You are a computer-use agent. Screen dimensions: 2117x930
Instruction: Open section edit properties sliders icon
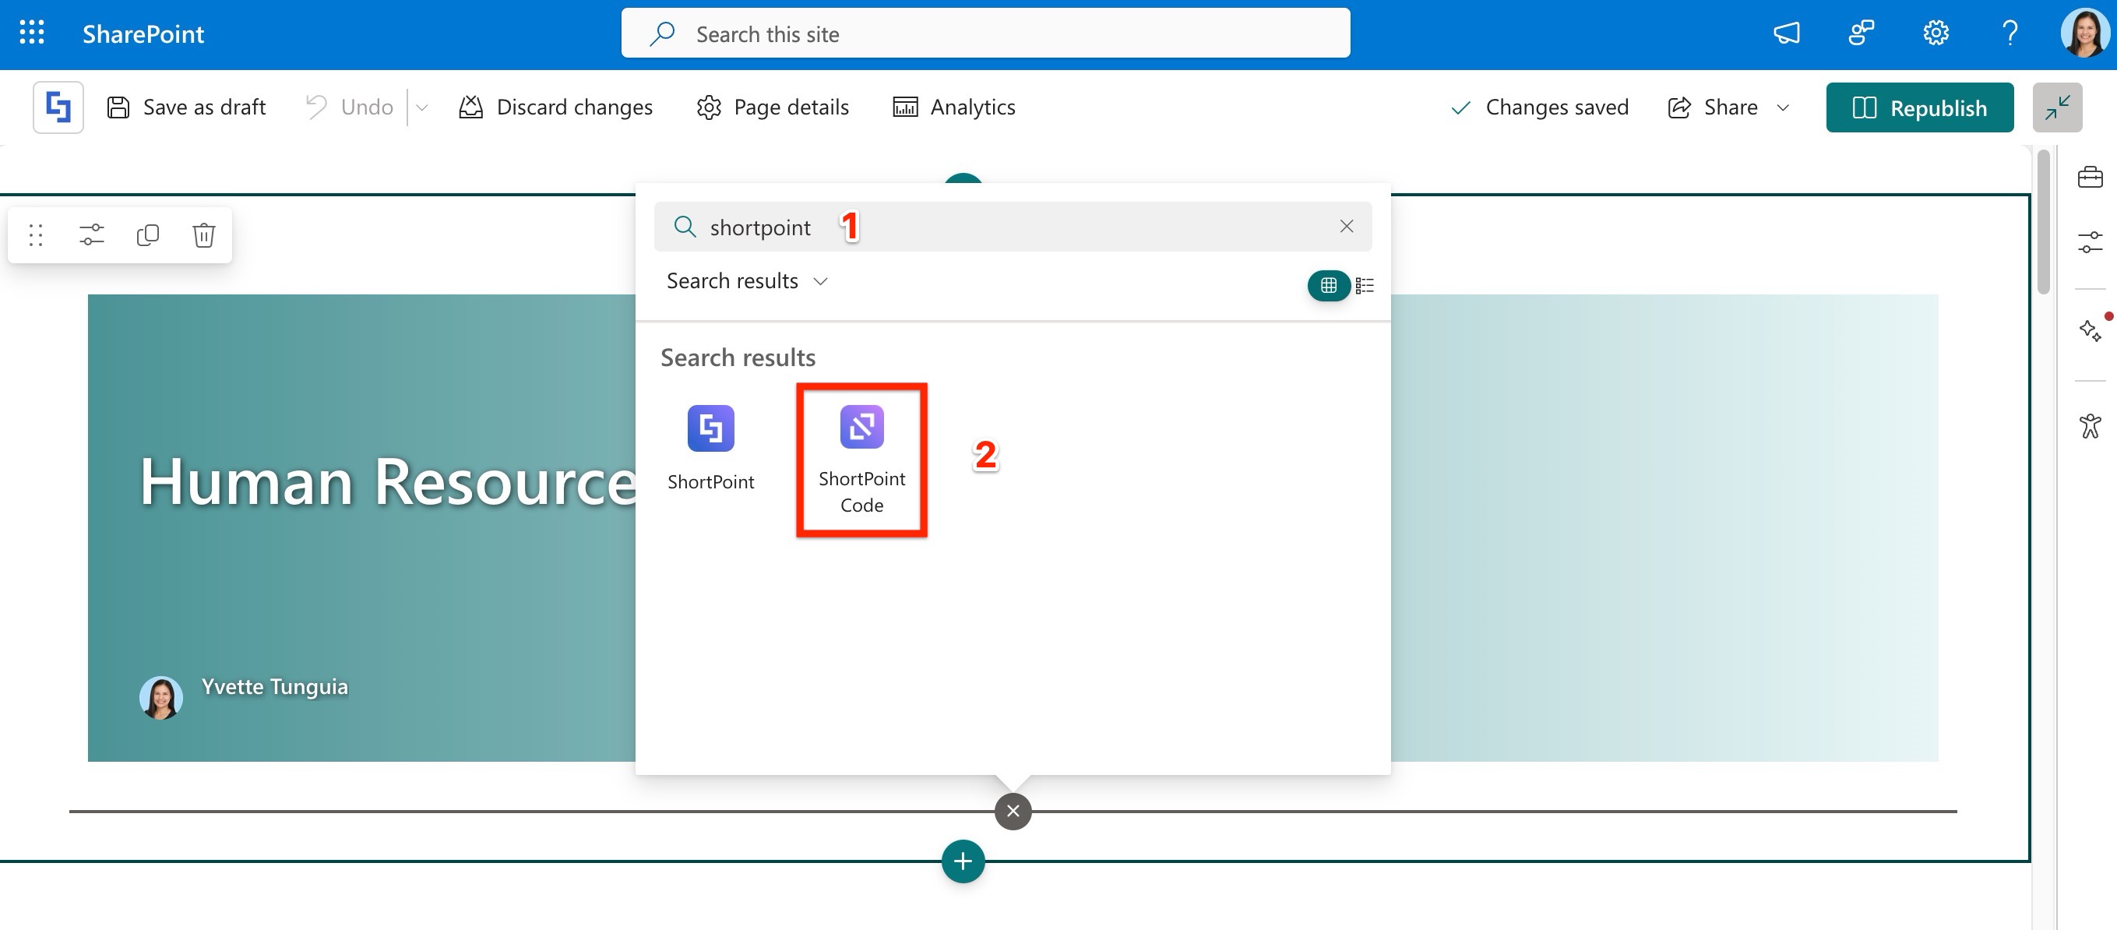pyautogui.click(x=91, y=235)
